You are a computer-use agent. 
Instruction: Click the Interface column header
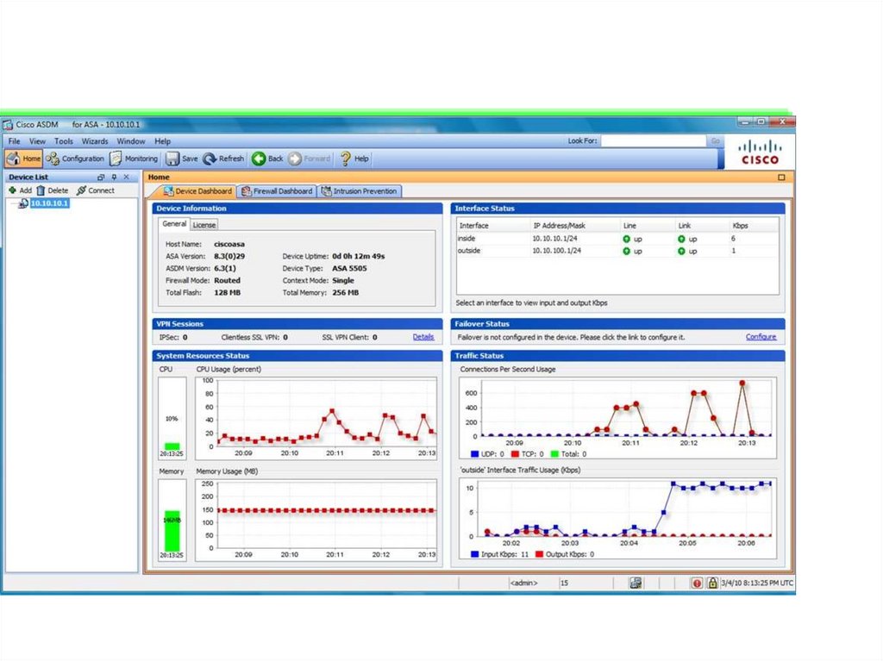click(473, 226)
